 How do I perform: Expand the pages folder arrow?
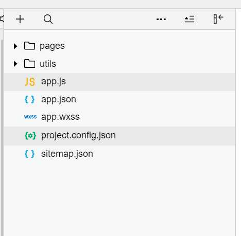[15, 46]
